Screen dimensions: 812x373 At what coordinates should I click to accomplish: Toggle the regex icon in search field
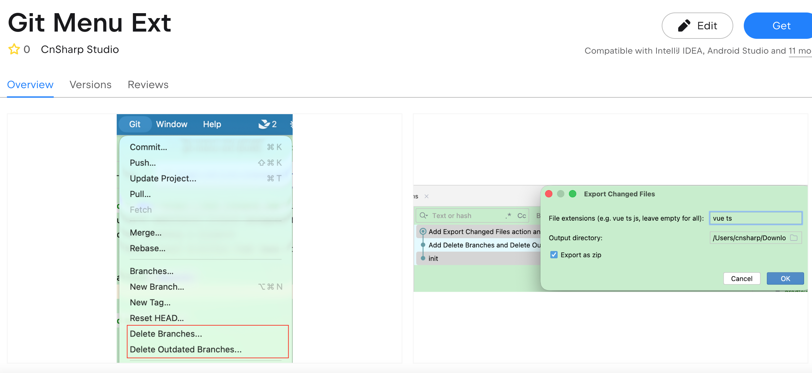pyautogui.click(x=508, y=215)
